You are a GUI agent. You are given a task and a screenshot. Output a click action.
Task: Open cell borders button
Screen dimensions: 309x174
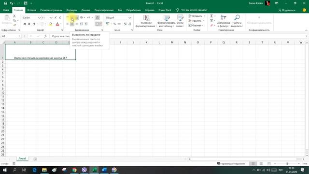pyautogui.click(x=42, y=24)
